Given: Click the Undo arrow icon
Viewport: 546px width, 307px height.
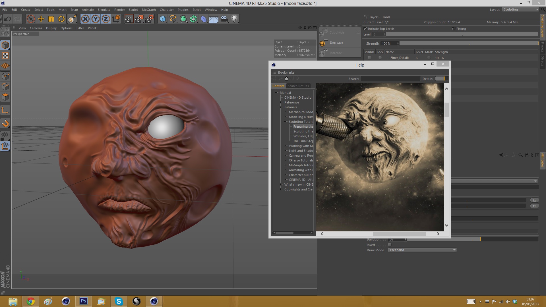Looking at the screenshot, I should [8, 19].
